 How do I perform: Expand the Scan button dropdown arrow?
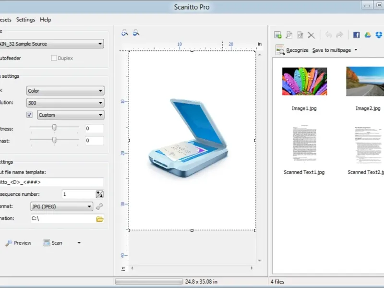79,243
